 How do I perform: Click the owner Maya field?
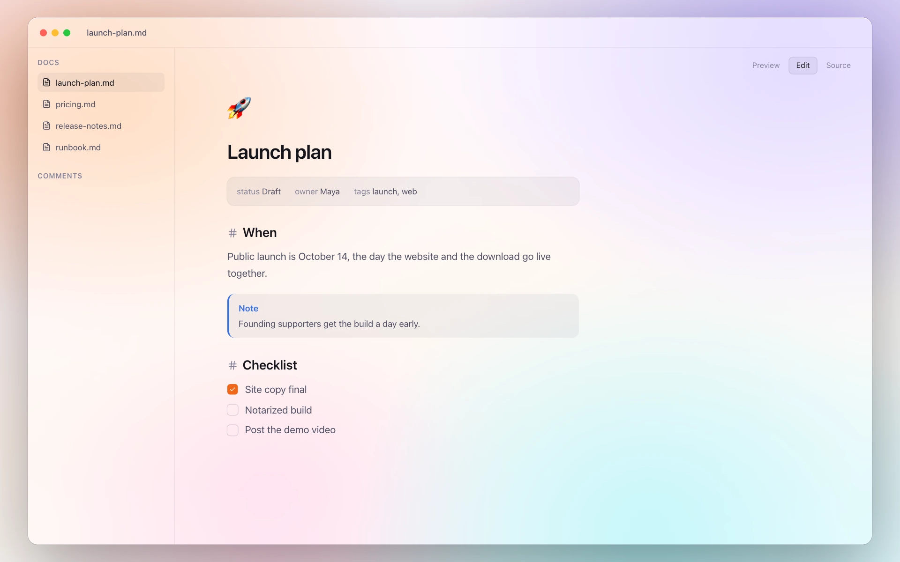[317, 192]
